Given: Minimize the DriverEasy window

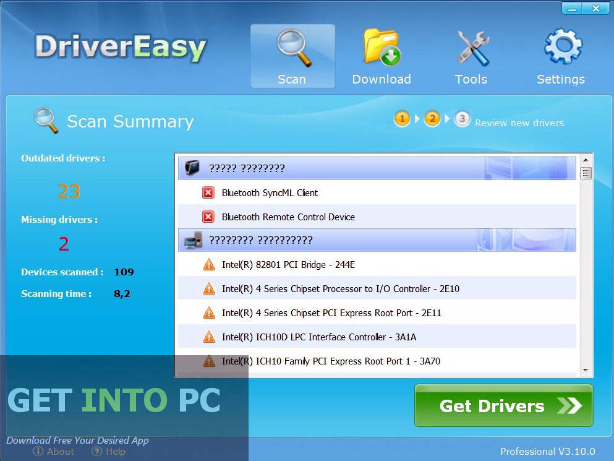Looking at the screenshot, I should click(572, 8).
